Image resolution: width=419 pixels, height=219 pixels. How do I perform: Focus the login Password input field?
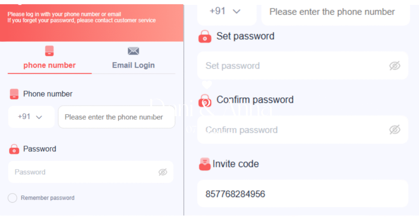click(82, 172)
